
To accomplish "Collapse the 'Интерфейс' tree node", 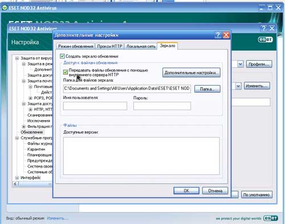I will pos(17,178).
